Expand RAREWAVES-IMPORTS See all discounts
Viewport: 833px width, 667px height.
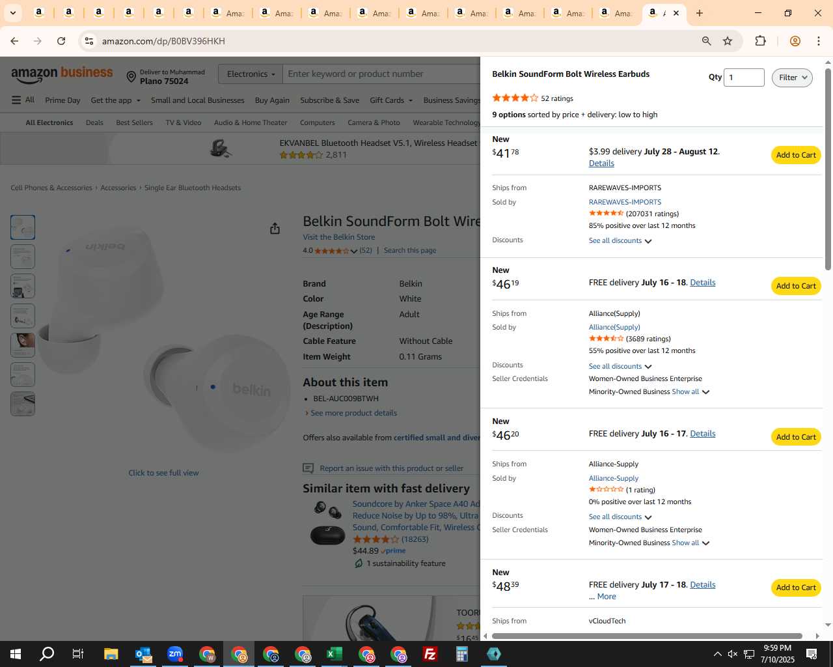tap(620, 241)
